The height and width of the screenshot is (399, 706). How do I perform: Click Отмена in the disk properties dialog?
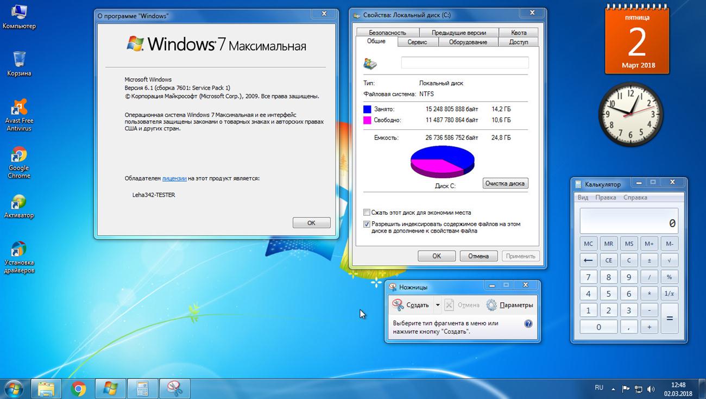pyautogui.click(x=478, y=256)
